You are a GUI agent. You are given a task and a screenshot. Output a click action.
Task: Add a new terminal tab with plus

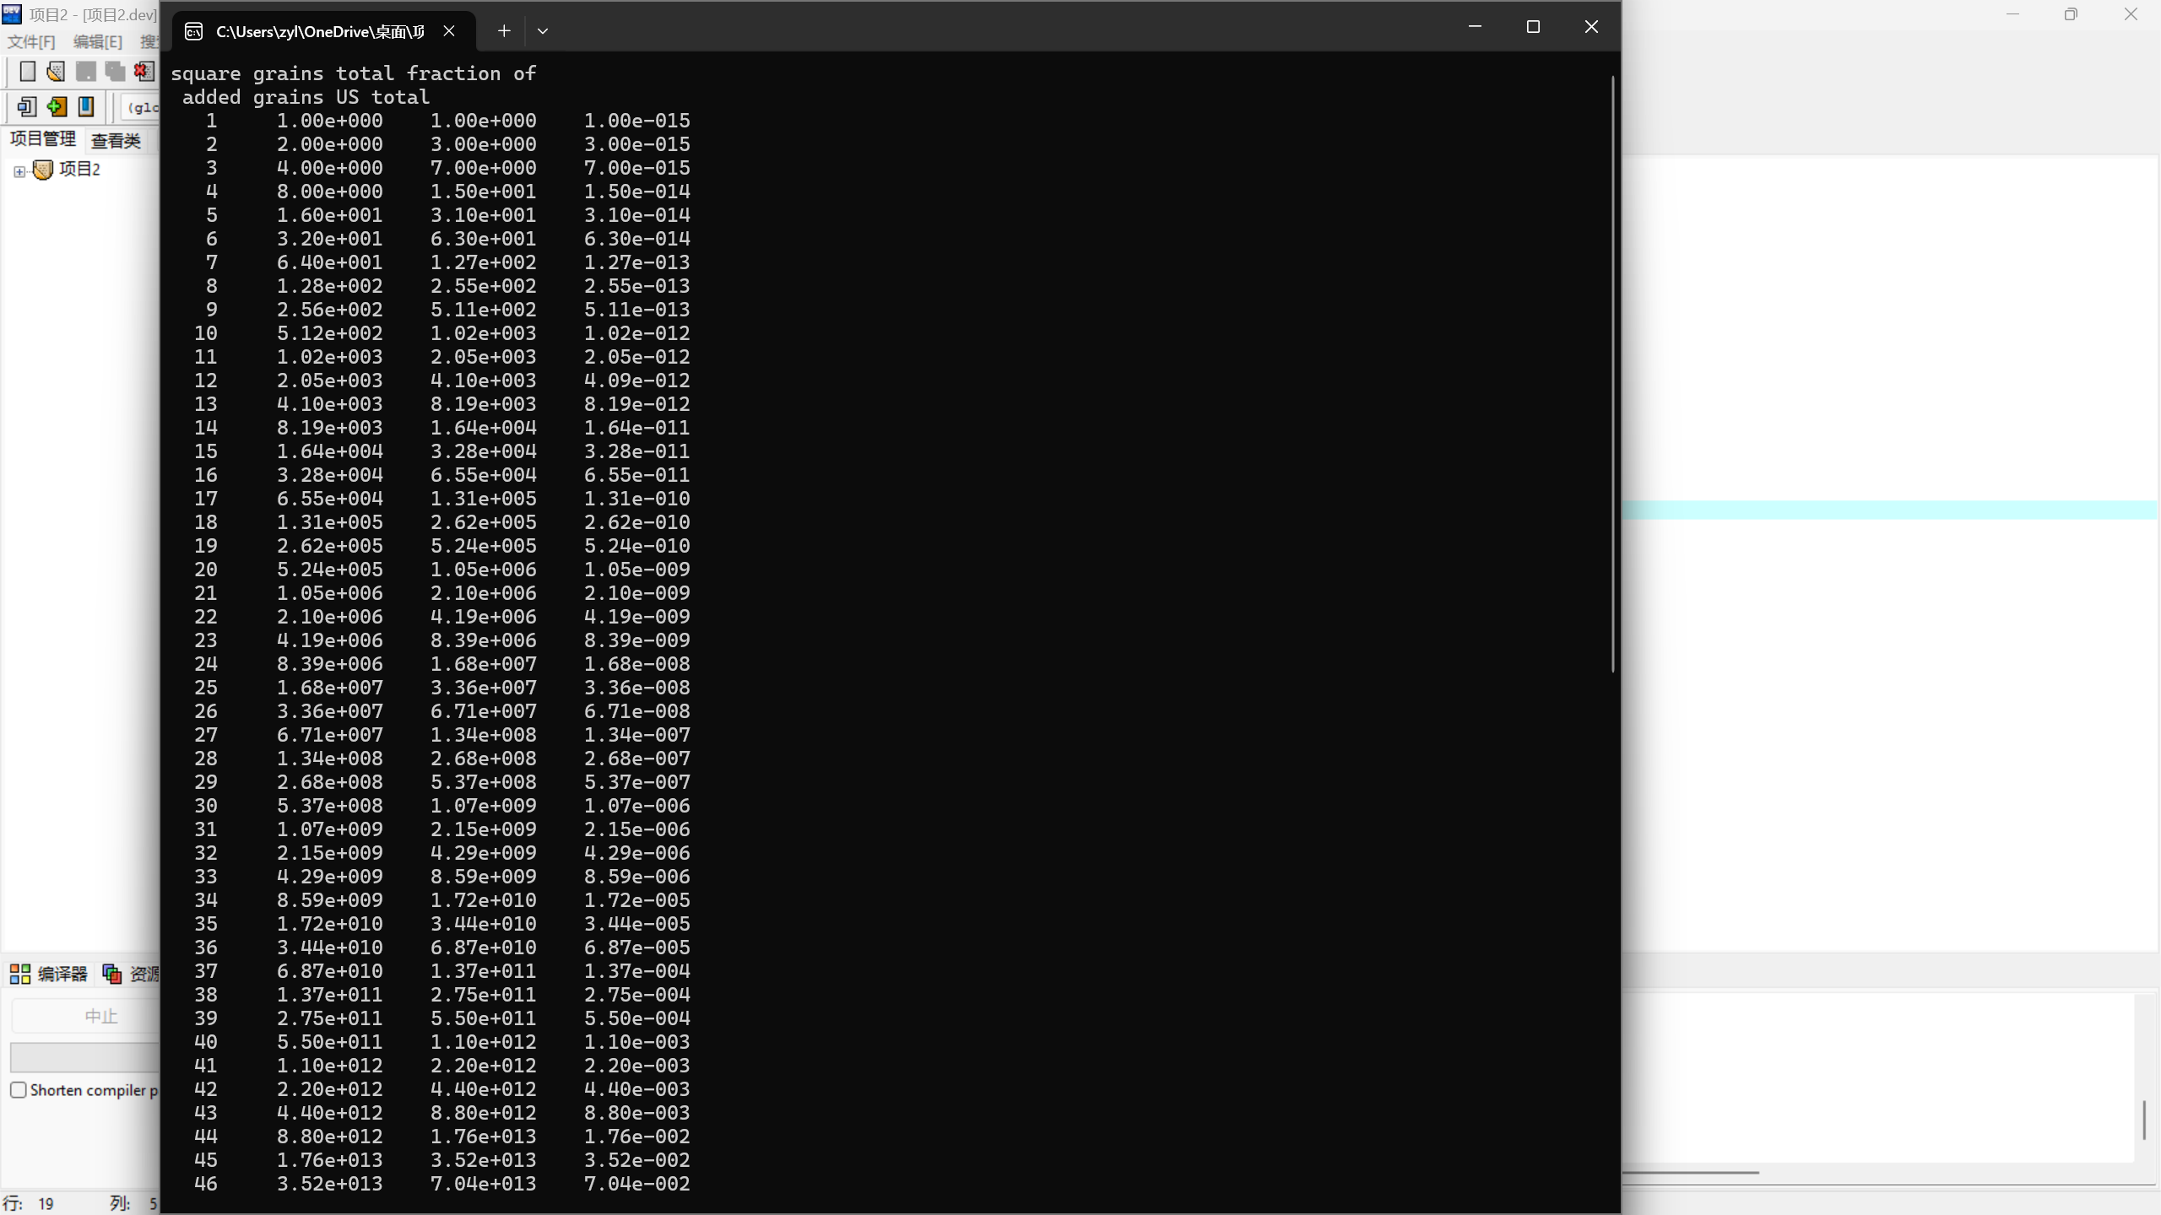[x=504, y=31]
